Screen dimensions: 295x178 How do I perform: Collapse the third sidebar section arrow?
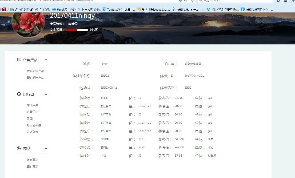coord(46,148)
